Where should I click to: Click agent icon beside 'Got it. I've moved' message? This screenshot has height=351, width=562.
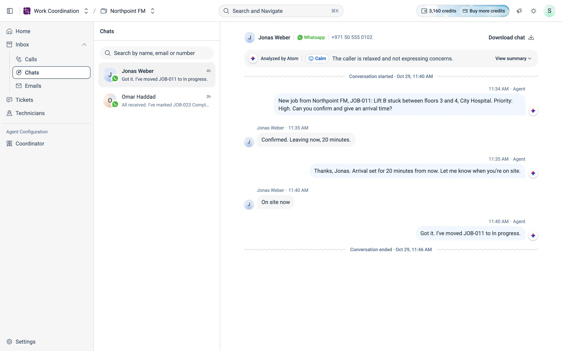pyautogui.click(x=533, y=236)
